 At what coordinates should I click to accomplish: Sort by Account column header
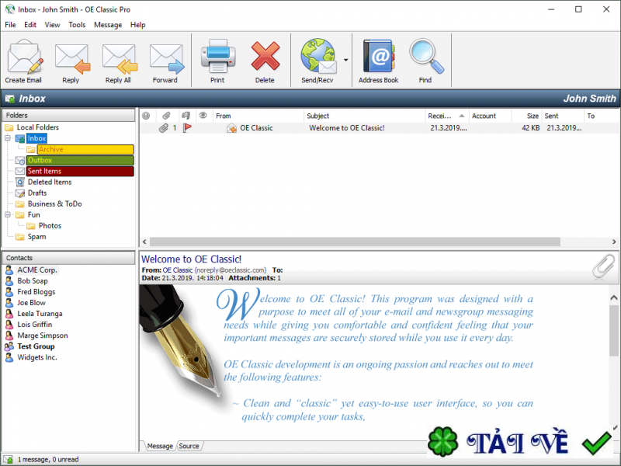tap(490, 116)
